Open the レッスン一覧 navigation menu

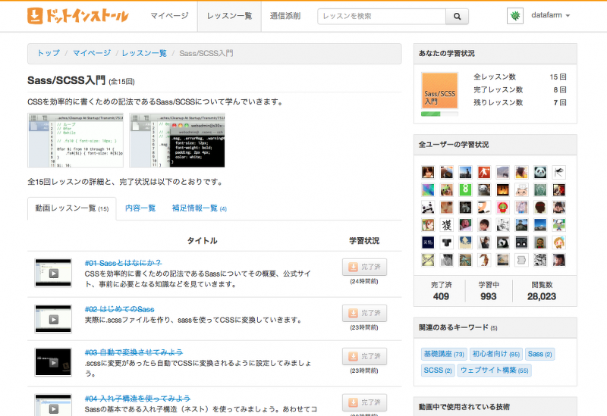tap(229, 16)
